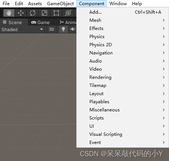
Task: Select the Rotate tool
Action: coord(33,13)
